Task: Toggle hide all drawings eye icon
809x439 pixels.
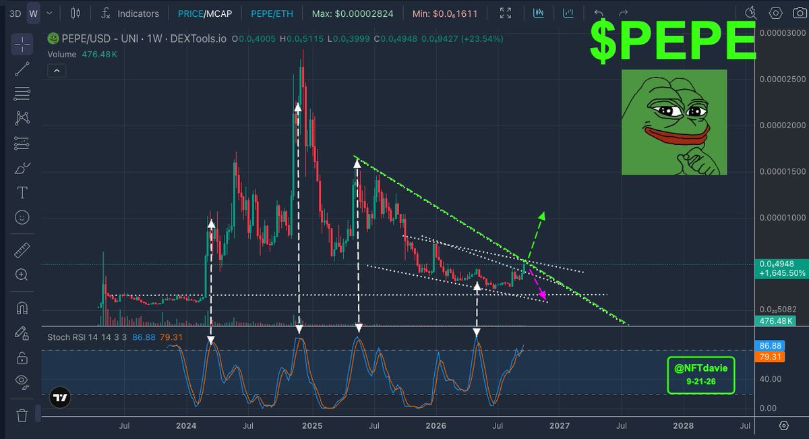Action: 22,382
